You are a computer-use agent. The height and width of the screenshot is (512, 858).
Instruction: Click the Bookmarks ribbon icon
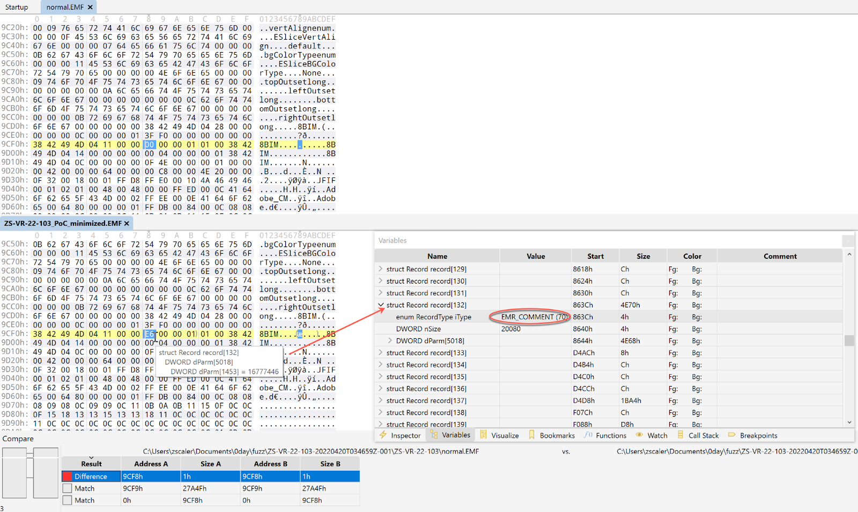[x=531, y=435]
